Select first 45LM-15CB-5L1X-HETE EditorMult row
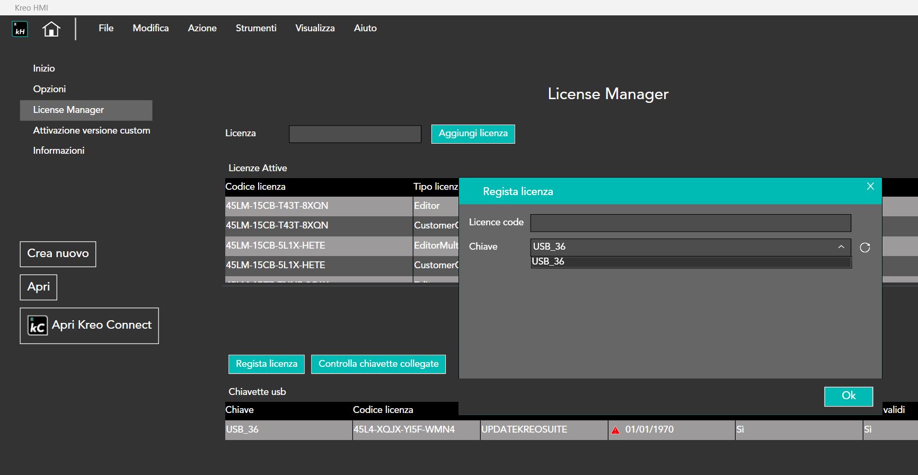 click(x=342, y=246)
